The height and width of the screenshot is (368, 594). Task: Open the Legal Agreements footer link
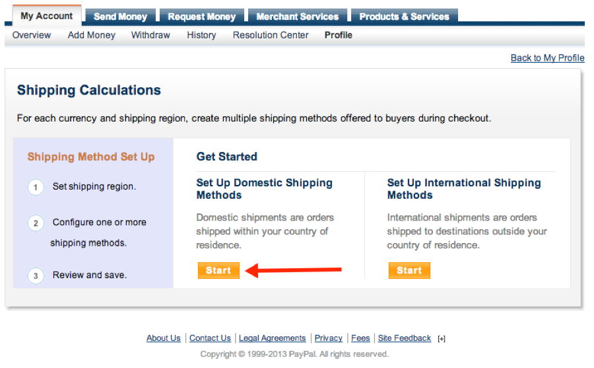click(273, 338)
